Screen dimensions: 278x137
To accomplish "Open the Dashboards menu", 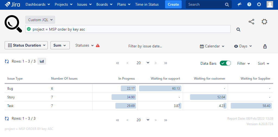I will [38, 4].
